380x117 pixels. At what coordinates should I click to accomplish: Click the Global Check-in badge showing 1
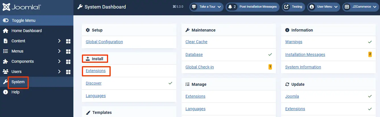pos(270,67)
